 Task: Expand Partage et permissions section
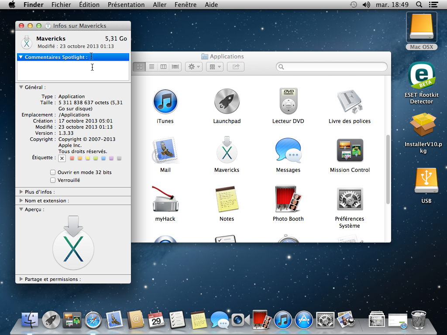pos(21,279)
